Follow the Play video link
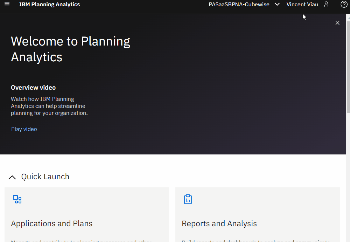The image size is (350, 242). [24, 129]
